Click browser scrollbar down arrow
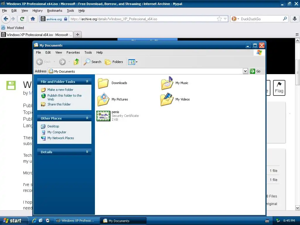The width and height of the screenshot is (300, 225). coord(298,208)
